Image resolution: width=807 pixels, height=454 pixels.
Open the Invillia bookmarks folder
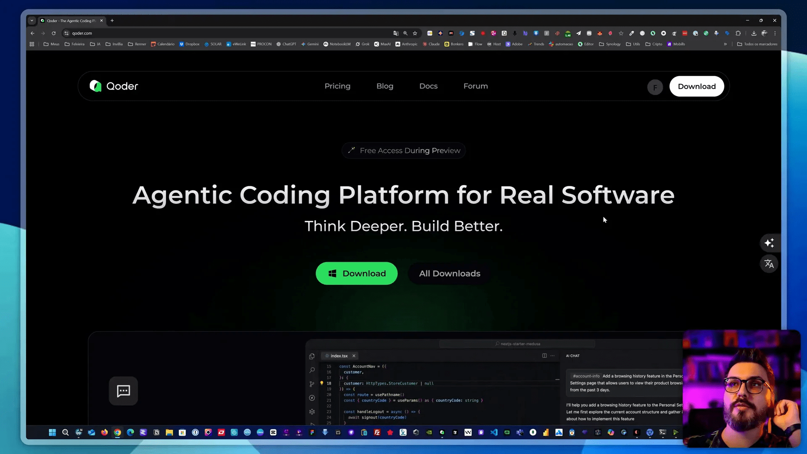point(114,44)
